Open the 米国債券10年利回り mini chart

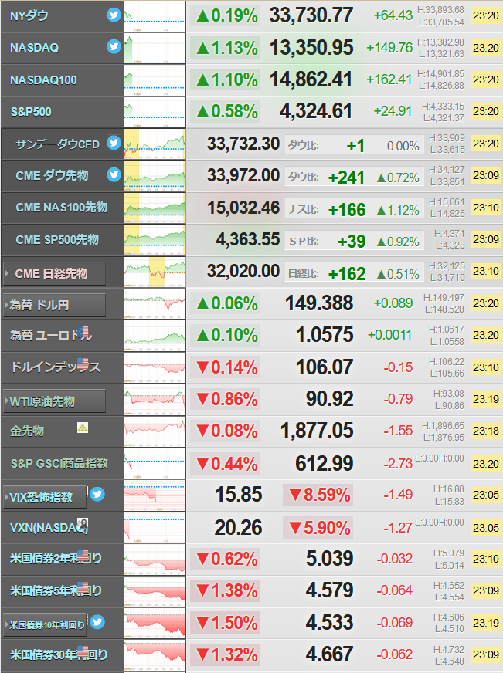pyautogui.click(x=155, y=623)
